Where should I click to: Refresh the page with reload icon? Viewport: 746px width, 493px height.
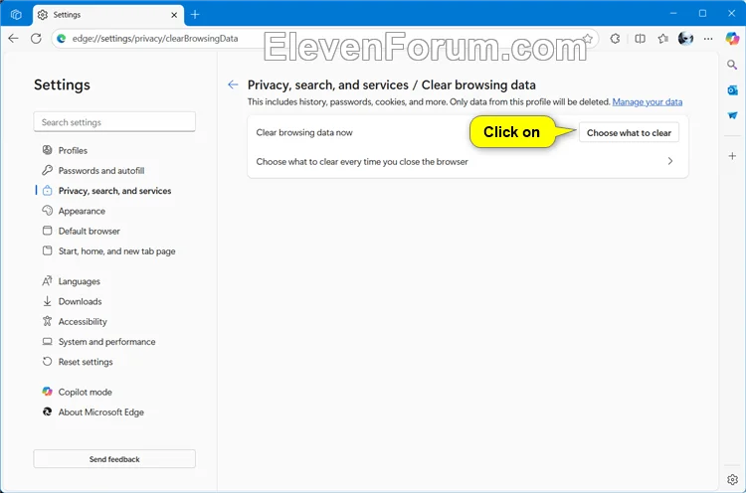(36, 39)
